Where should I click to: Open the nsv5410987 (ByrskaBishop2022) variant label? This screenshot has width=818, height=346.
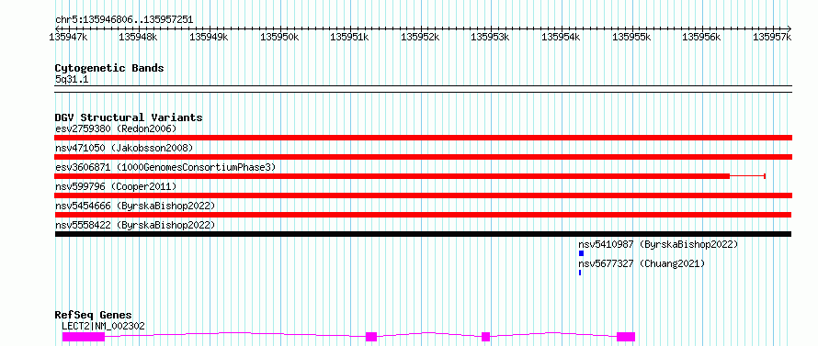coord(658,244)
